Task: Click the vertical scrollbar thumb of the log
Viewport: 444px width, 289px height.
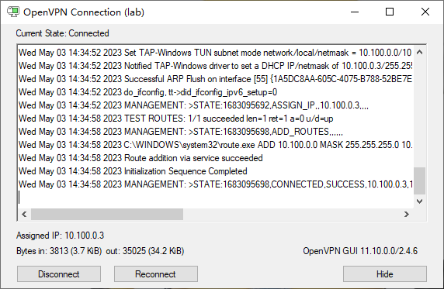Action: pyautogui.click(x=420, y=181)
